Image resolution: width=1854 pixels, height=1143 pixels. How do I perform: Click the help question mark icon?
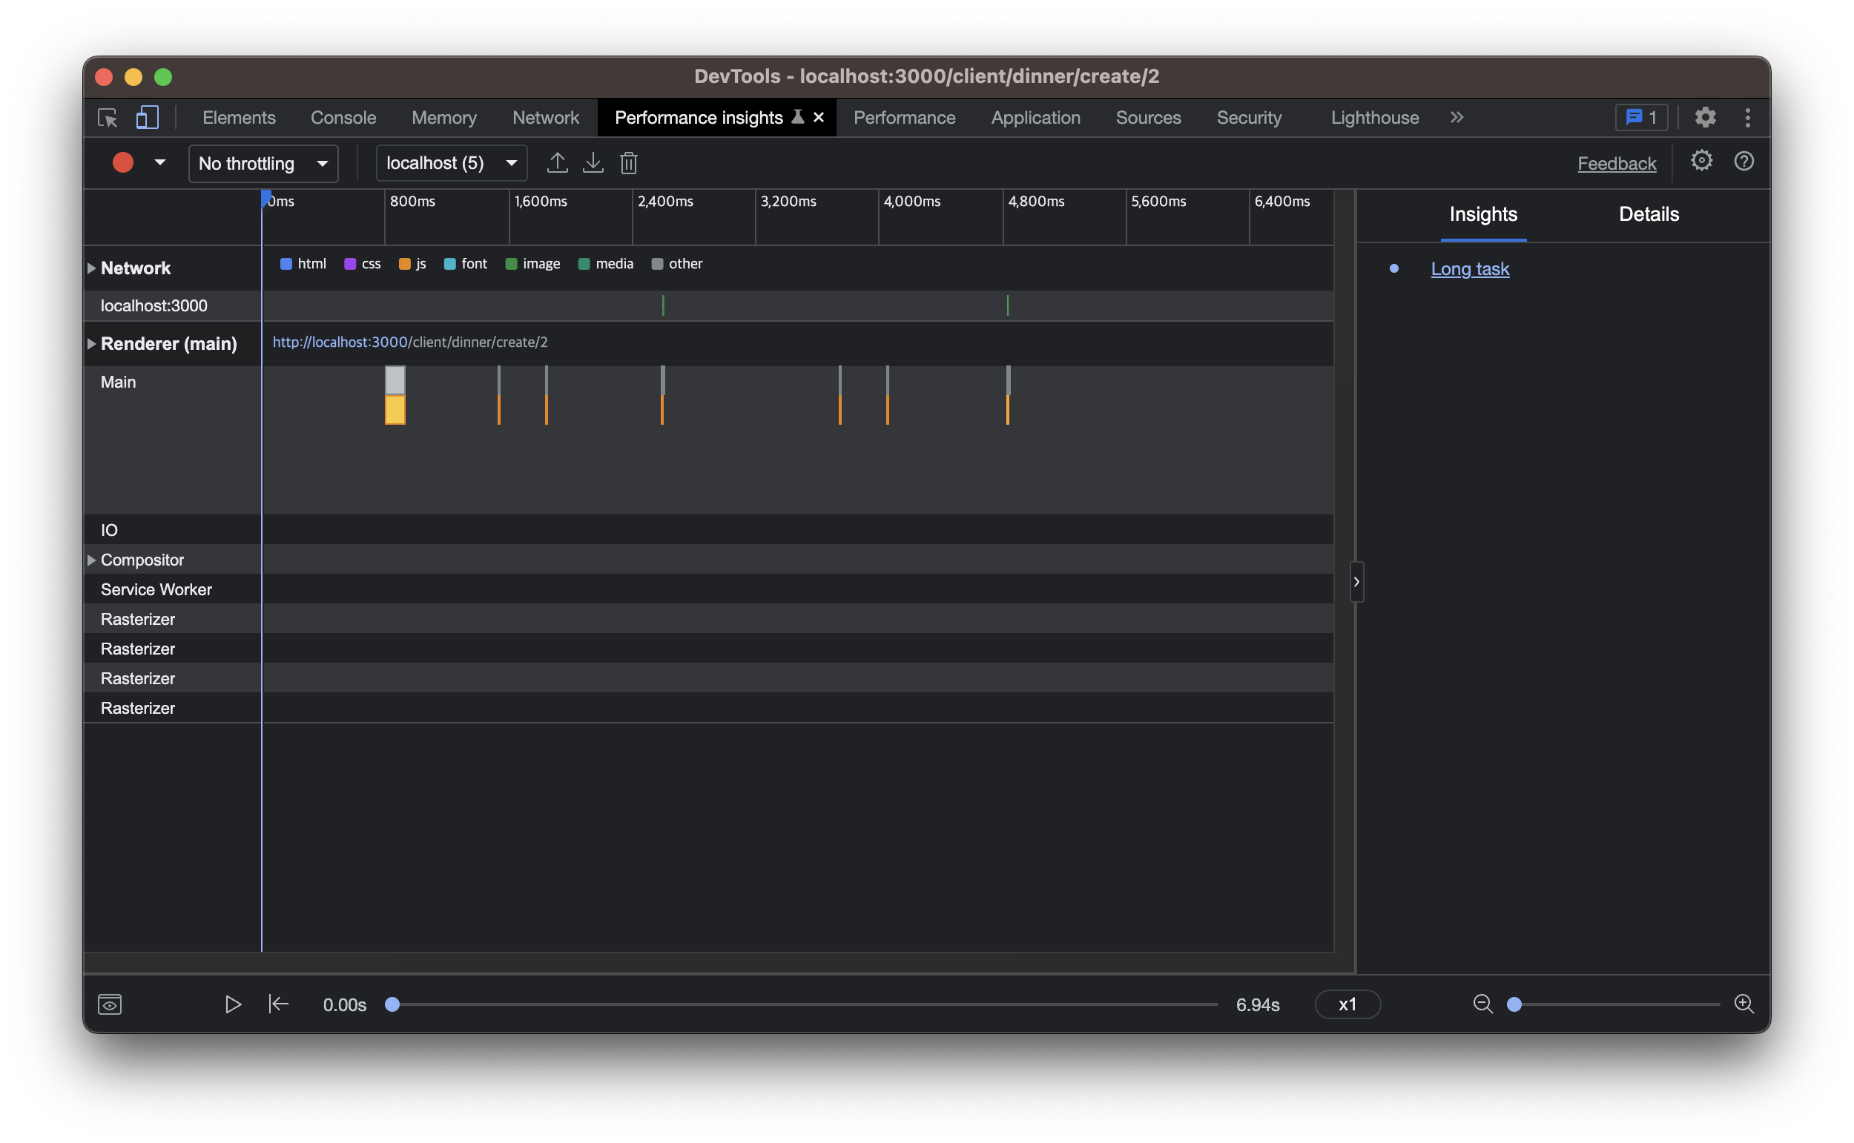pyautogui.click(x=1744, y=161)
